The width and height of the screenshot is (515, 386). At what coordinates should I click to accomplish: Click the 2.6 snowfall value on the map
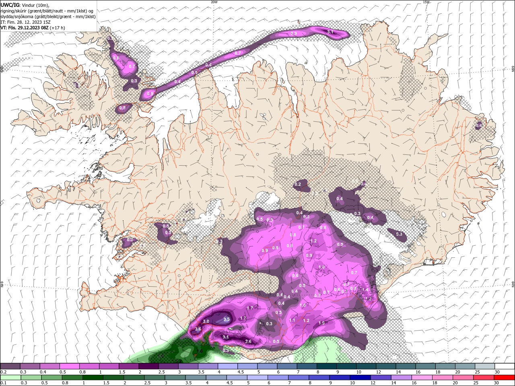248,342
